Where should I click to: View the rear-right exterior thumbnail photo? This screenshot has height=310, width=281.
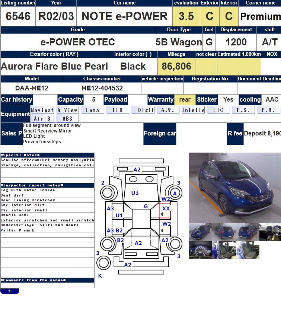click(x=248, y=232)
